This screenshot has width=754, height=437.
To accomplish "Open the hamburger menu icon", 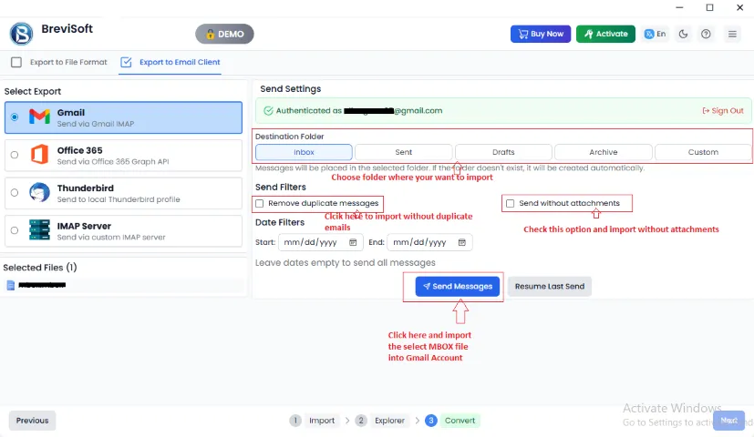I will 732,34.
